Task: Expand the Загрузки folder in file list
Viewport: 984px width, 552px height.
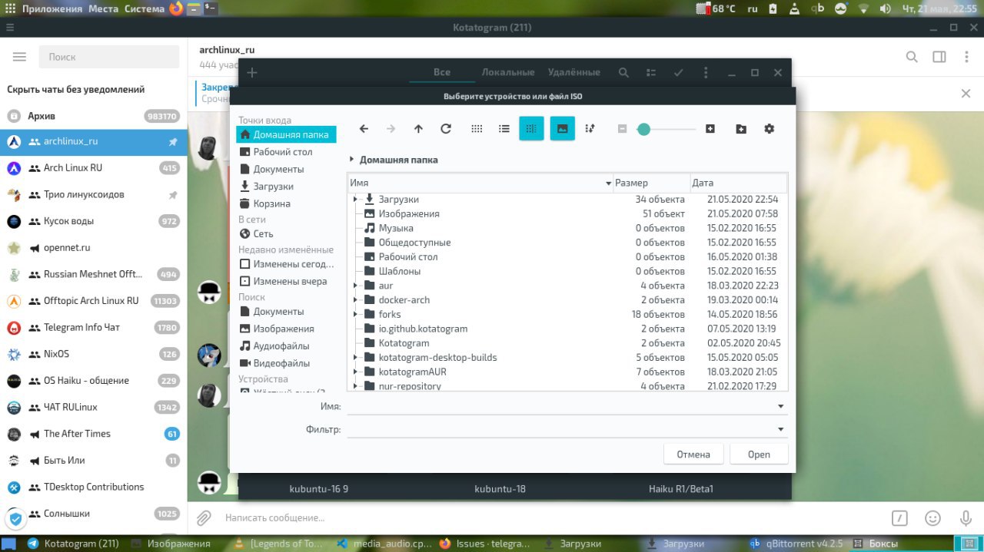Action: tap(355, 200)
